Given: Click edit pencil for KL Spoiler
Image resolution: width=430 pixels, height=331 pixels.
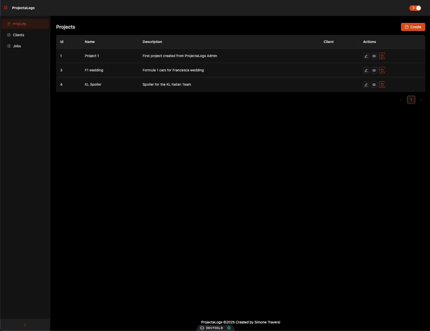Looking at the screenshot, I should tap(366, 85).
